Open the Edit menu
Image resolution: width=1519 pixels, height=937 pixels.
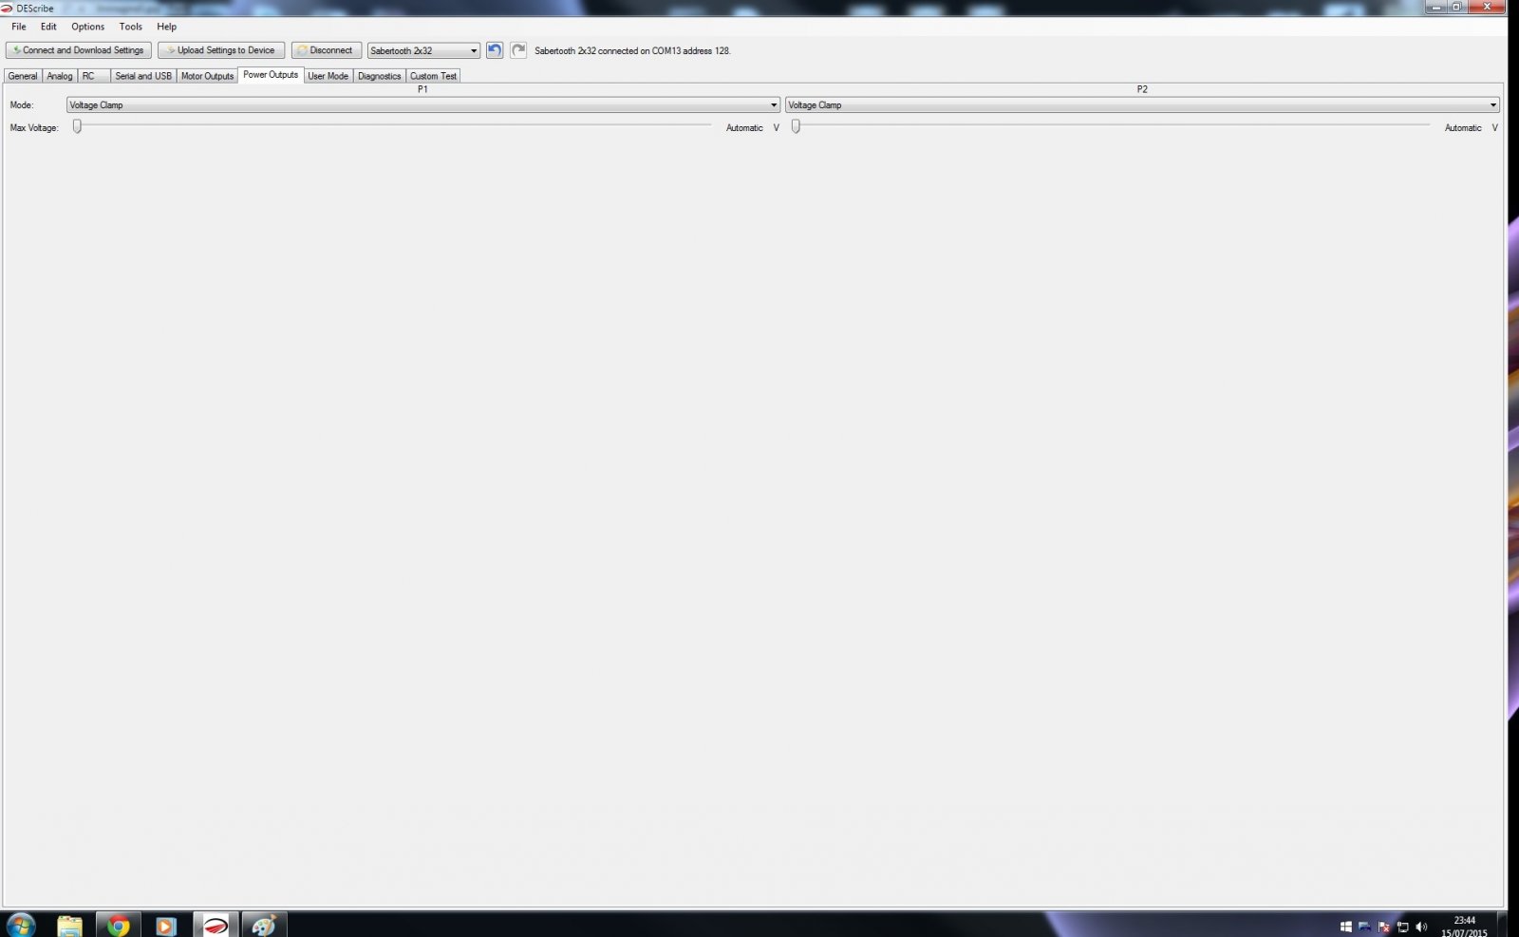(48, 27)
